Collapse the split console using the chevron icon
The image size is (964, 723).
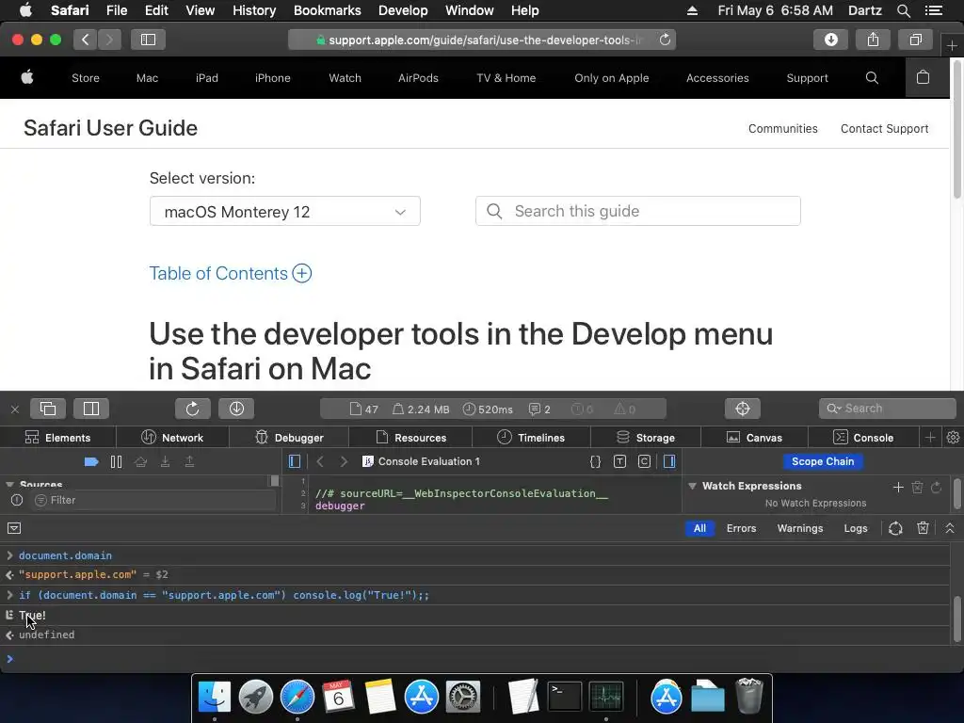(950, 528)
